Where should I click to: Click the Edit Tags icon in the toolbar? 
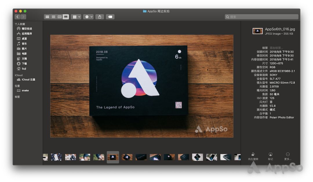click(x=110, y=17)
